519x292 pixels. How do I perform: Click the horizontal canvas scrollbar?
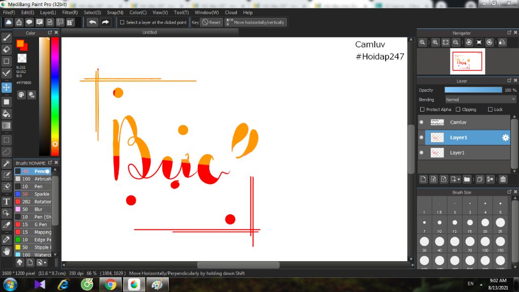tap(238, 265)
